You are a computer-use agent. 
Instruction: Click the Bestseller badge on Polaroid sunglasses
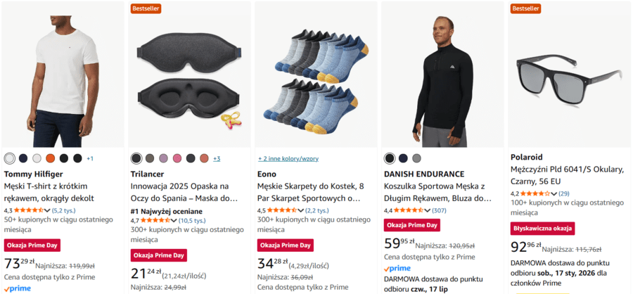(x=525, y=8)
